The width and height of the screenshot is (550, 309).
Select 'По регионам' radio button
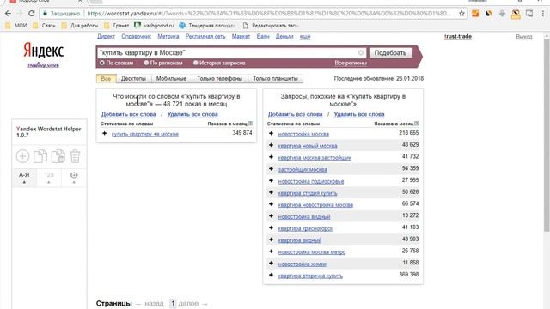[x=146, y=63]
